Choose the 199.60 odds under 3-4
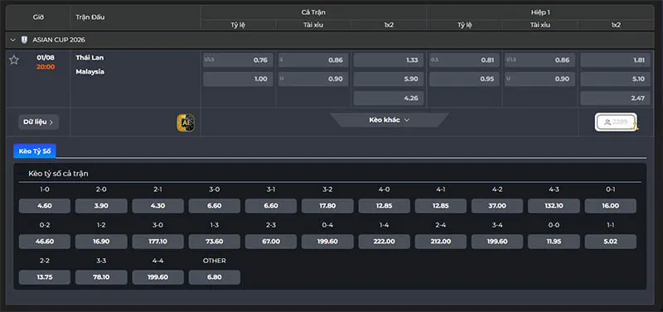Screen dimensions: 663x312 tap(497, 242)
